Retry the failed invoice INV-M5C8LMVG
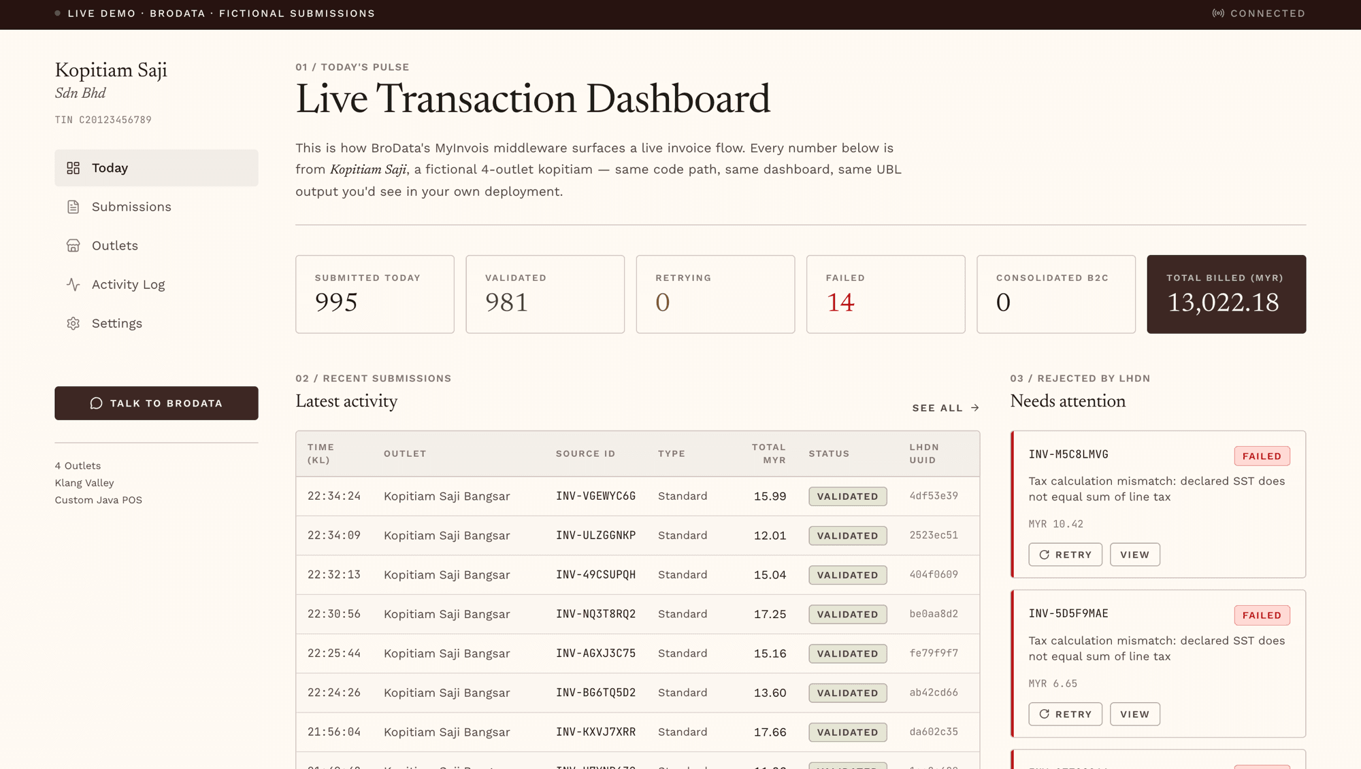 point(1065,555)
